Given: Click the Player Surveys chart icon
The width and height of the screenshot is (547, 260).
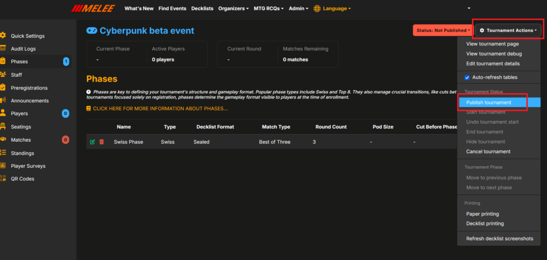Looking at the screenshot, I should pyautogui.click(x=3, y=166).
